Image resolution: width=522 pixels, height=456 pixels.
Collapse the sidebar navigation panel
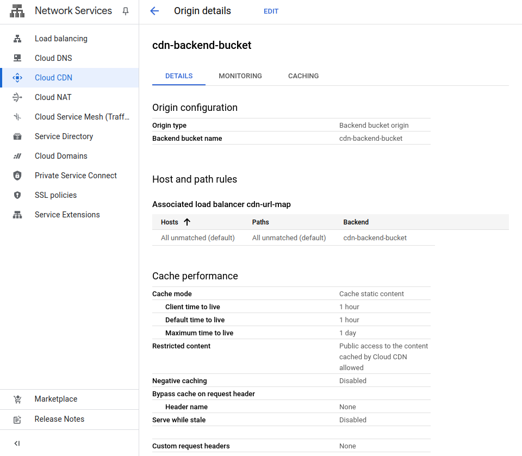[x=17, y=443]
